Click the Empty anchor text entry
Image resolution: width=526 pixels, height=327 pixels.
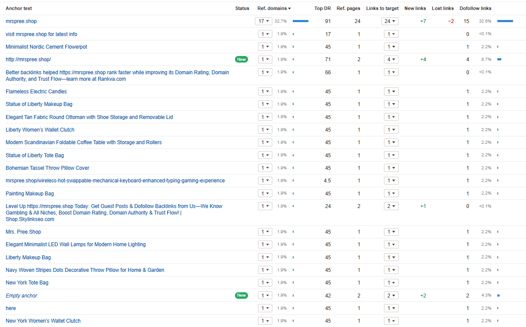coord(21,296)
